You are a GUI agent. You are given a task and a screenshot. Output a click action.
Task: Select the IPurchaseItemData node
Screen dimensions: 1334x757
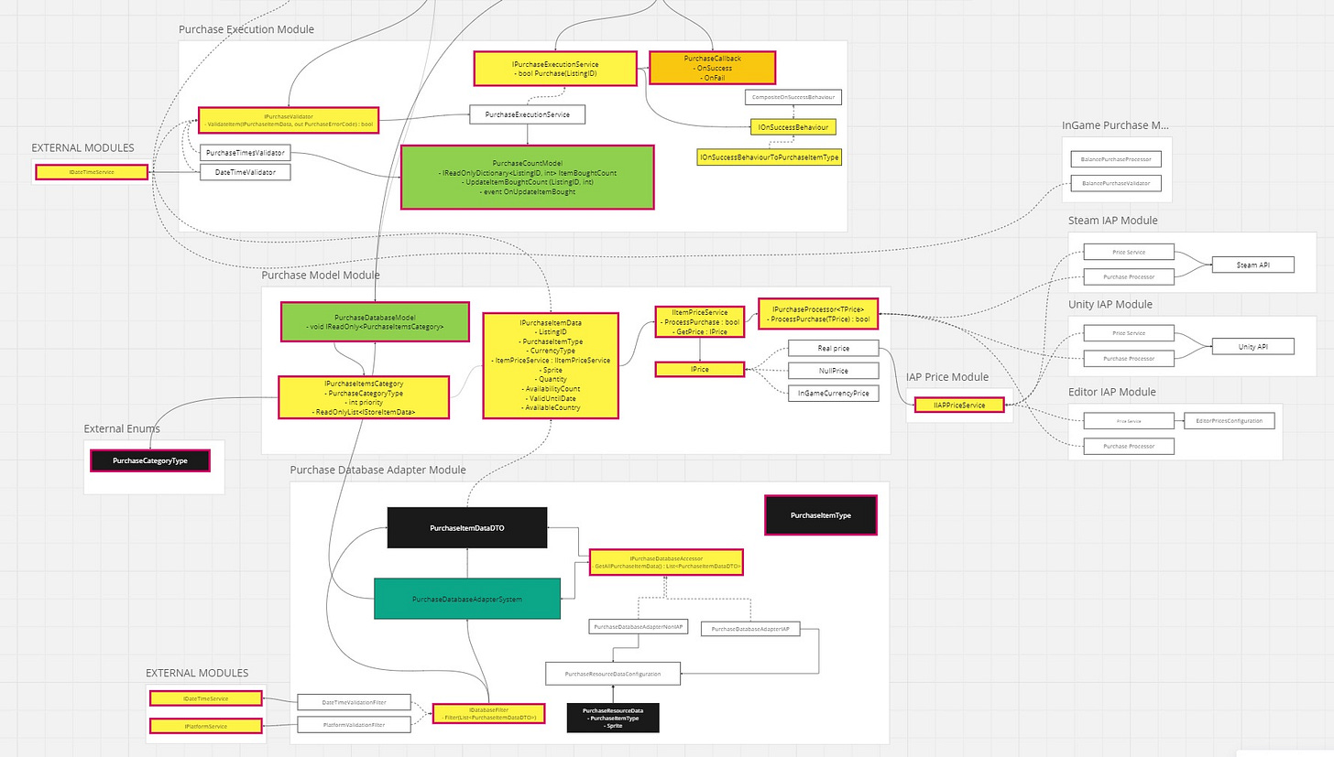(x=551, y=366)
